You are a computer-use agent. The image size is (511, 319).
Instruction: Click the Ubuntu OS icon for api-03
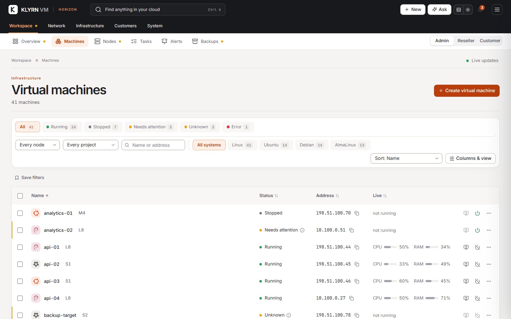click(36, 281)
